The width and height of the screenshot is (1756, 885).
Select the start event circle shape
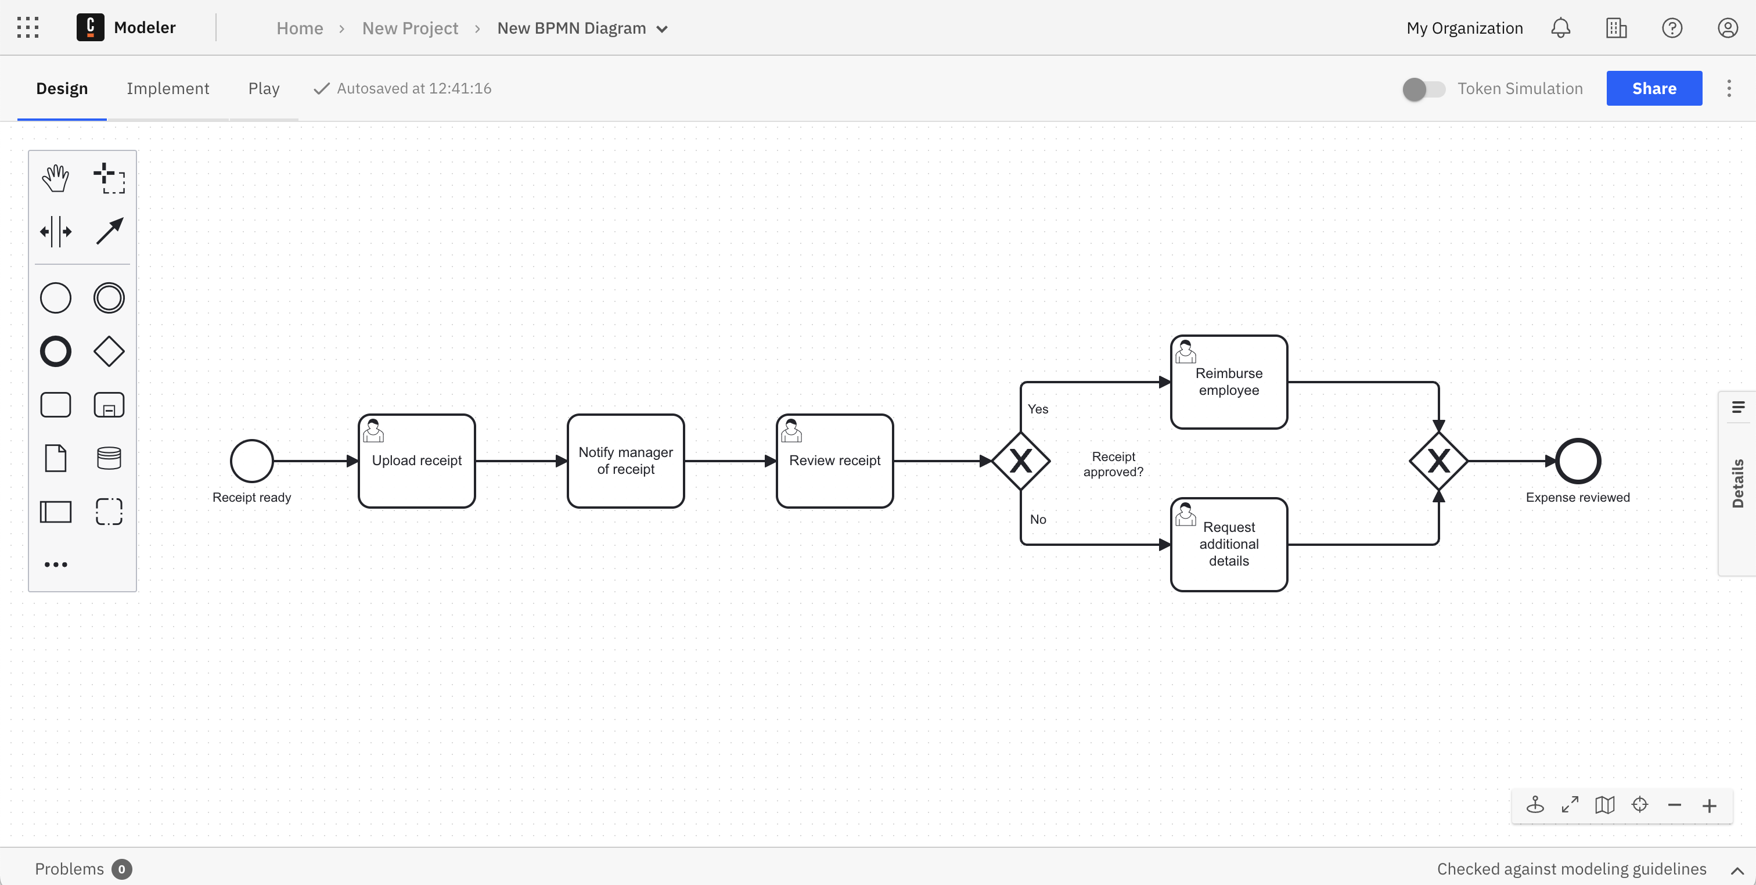click(x=250, y=461)
